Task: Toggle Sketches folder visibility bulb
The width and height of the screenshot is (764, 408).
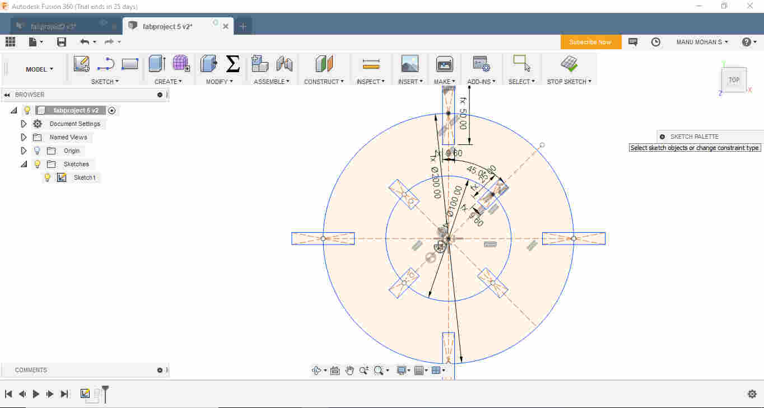Action: pyautogui.click(x=38, y=164)
